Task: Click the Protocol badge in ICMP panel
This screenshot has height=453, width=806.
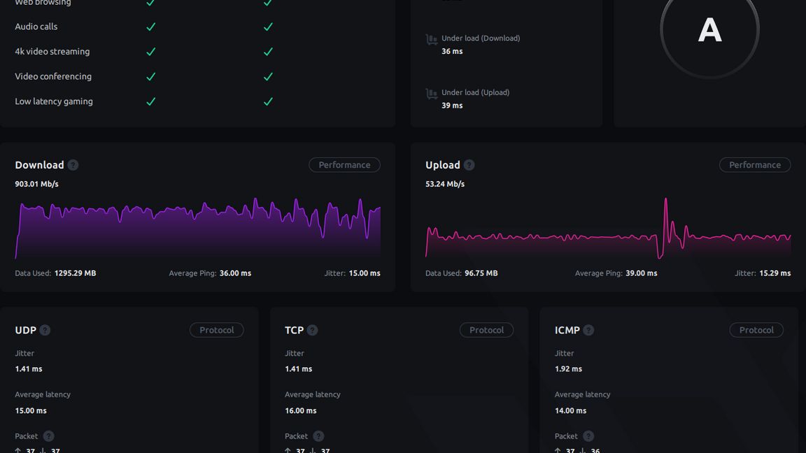Action: tap(756, 330)
